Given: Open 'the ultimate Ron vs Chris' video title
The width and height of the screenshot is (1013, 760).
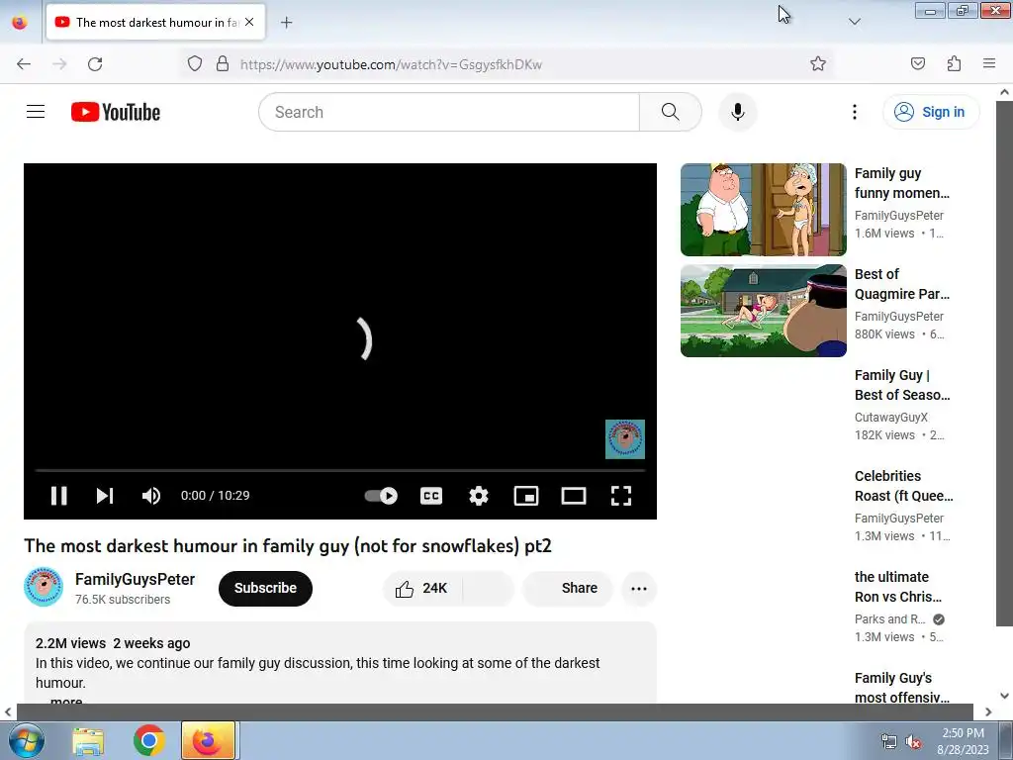Looking at the screenshot, I should pos(898,587).
